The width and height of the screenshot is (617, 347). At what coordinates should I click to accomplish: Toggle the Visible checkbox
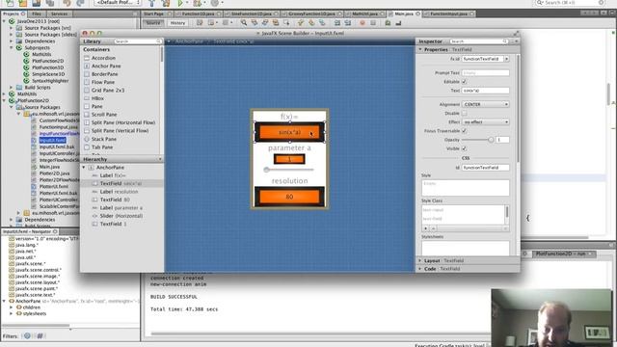[x=465, y=148]
